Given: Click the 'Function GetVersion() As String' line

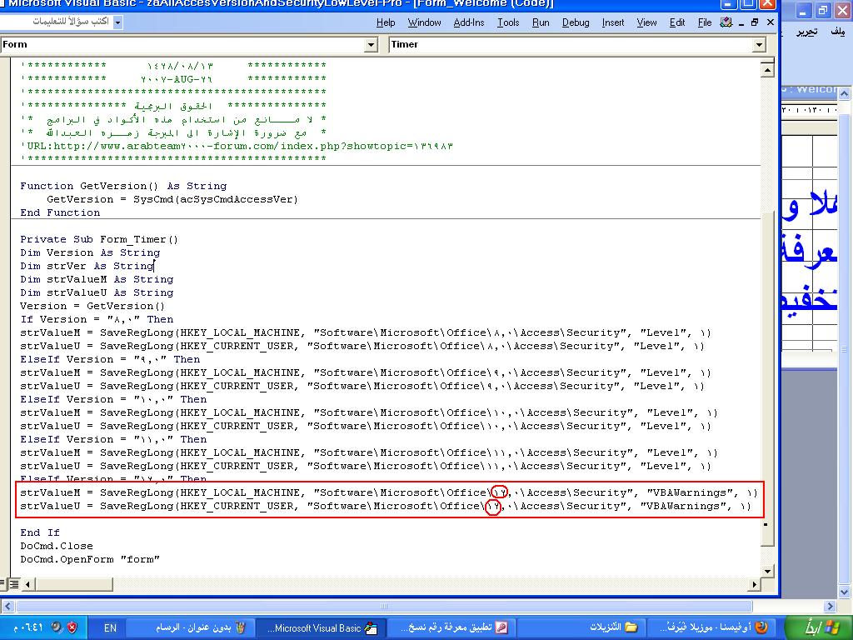Looking at the screenshot, I should [123, 186].
